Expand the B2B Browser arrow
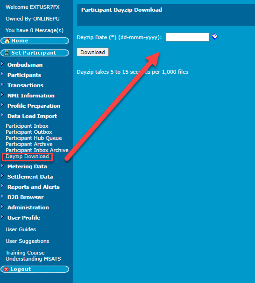 (x=2, y=196)
